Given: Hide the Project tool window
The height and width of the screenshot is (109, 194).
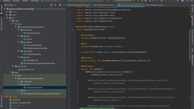Looking at the screenshot, I should pos(64,5).
